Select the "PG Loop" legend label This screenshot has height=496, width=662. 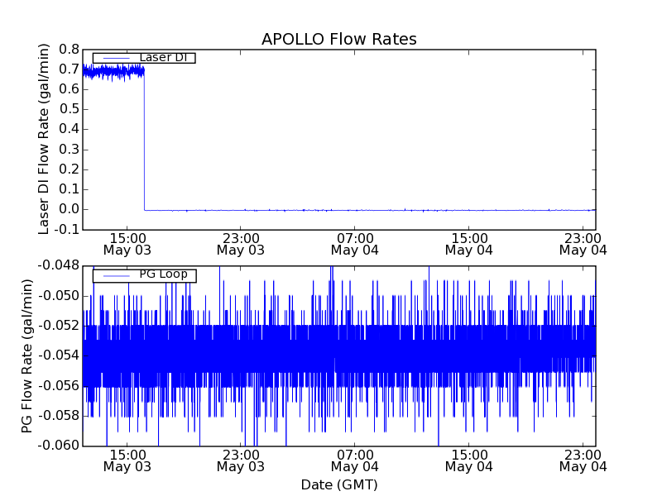(162, 274)
